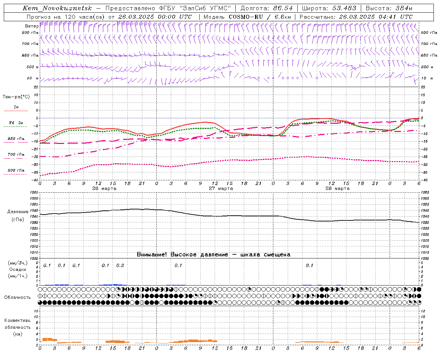Click the forecast start time 26.03.2025 00:00 UTC
The height and width of the screenshot is (351, 439).
pos(155,17)
